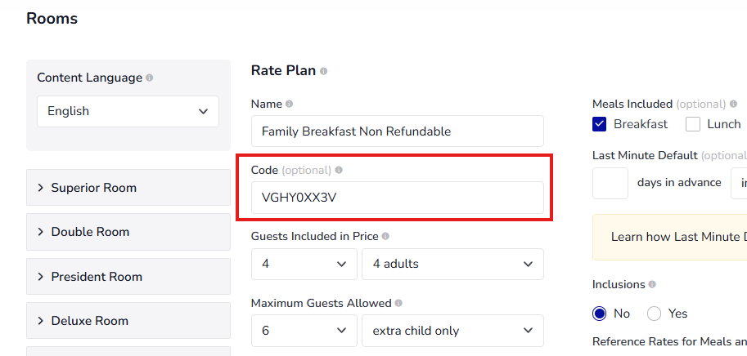Click info icon beside Rate Plan heading
Image resolution: width=747 pixels, height=356 pixels.
coord(324,72)
